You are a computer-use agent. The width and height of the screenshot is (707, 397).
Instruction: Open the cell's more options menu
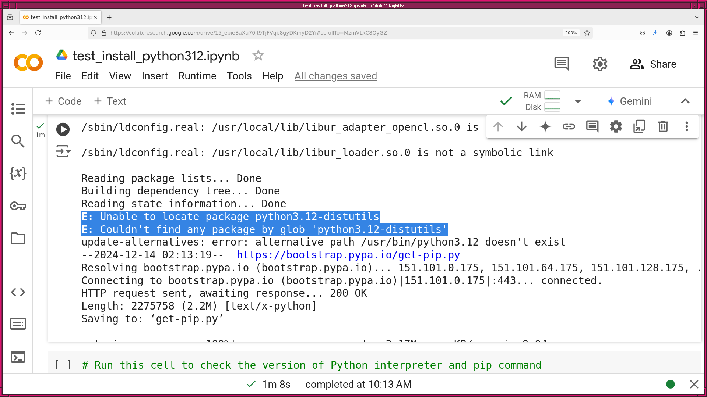point(686,127)
